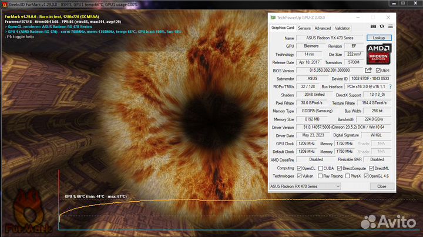Click the Revision field EF
423x237 pixels.
354,46
